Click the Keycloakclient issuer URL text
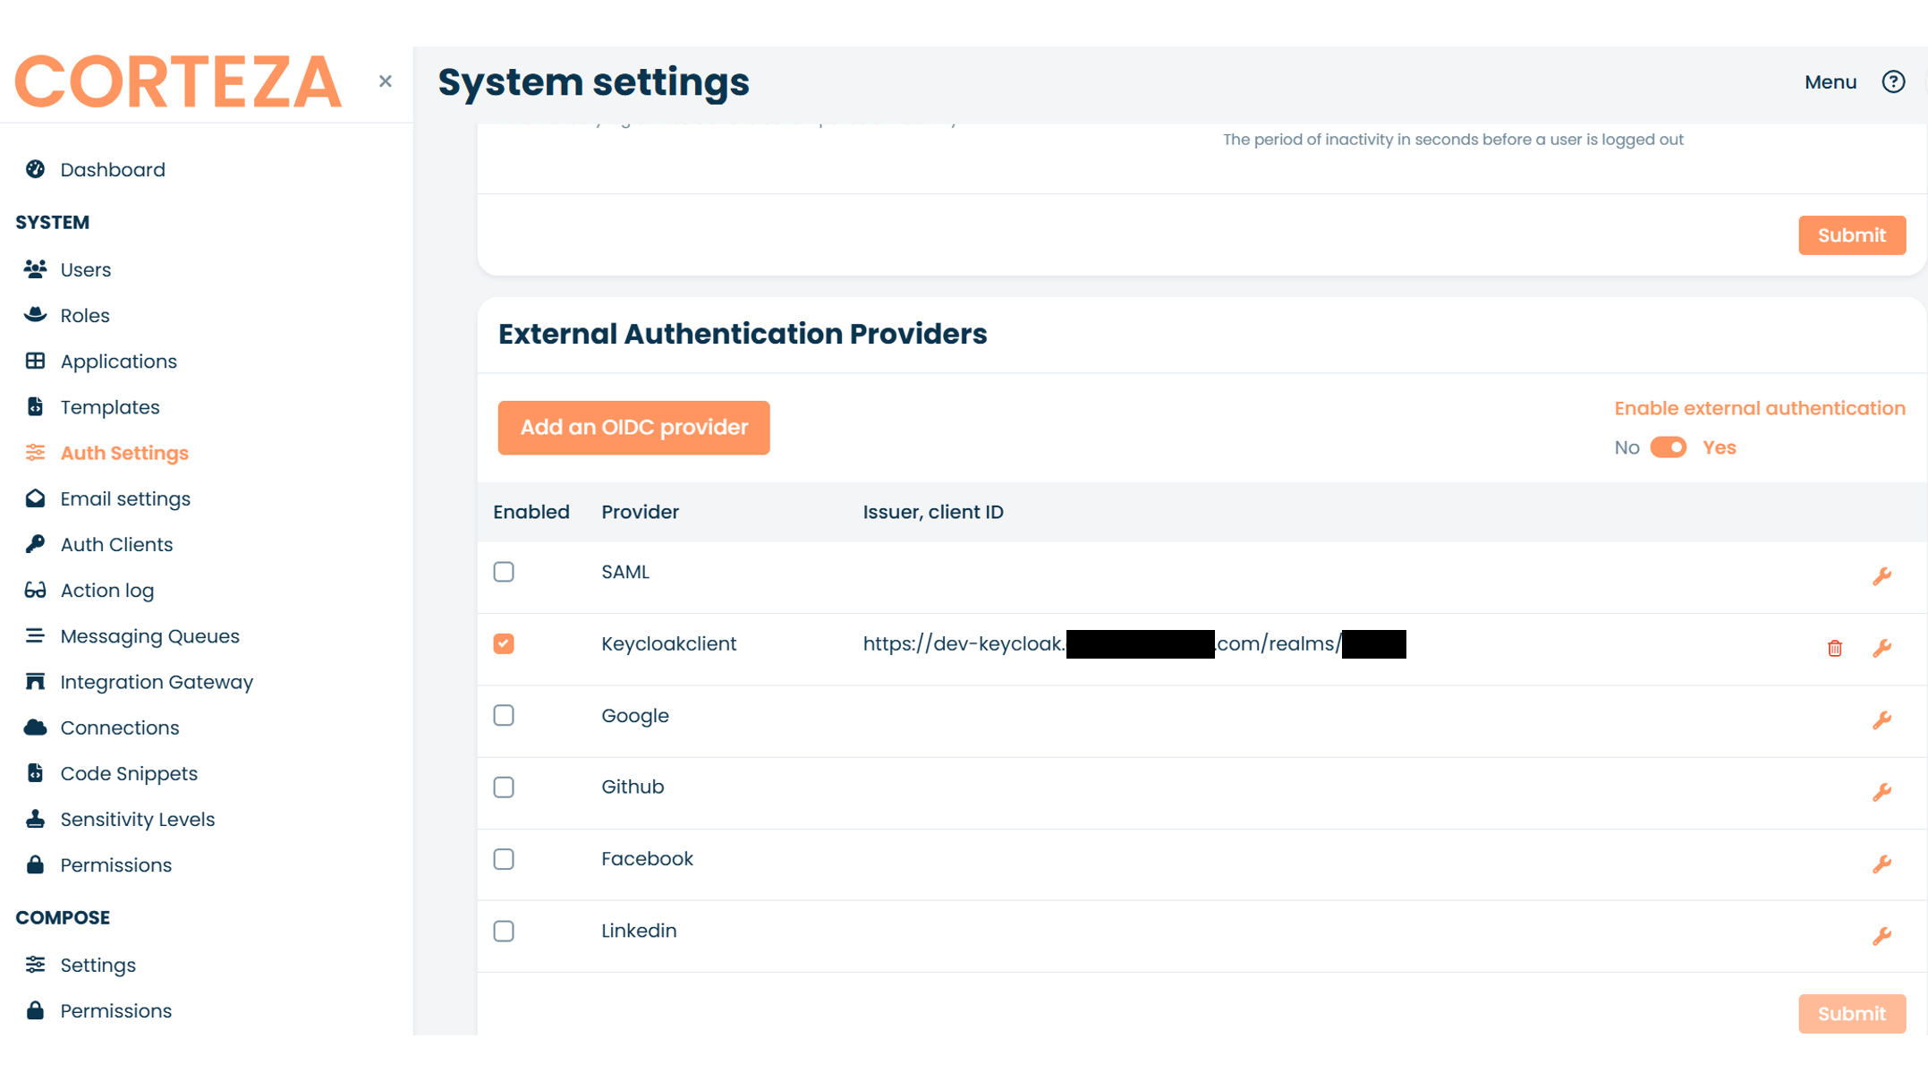This screenshot has width=1928, height=1081. click(x=1134, y=643)
